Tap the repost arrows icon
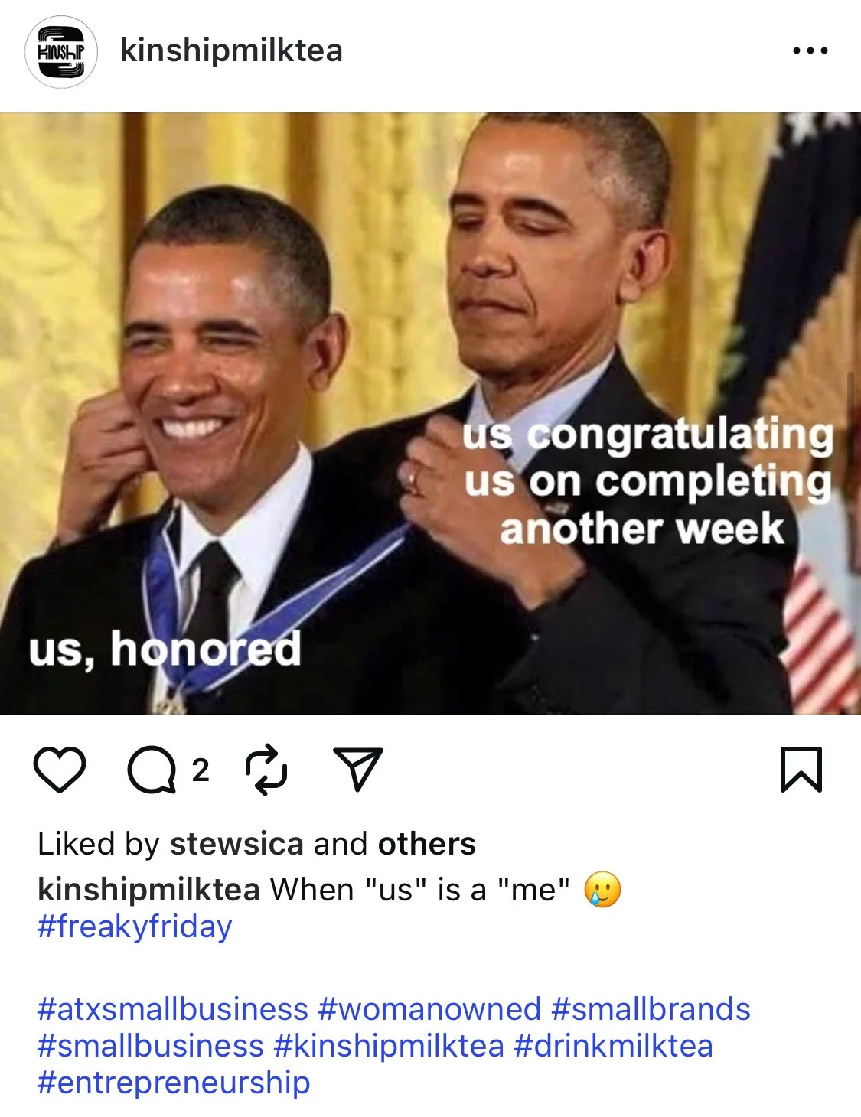The width and height of the screenshot is (861, 1117). 266,770
